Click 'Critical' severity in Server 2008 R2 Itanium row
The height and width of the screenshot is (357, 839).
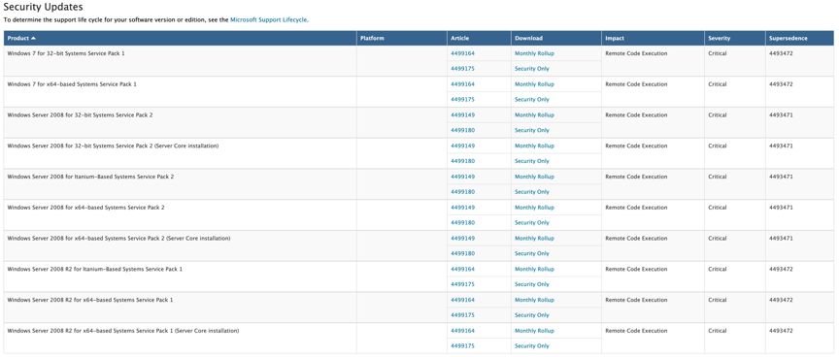[x=718, y=269]
